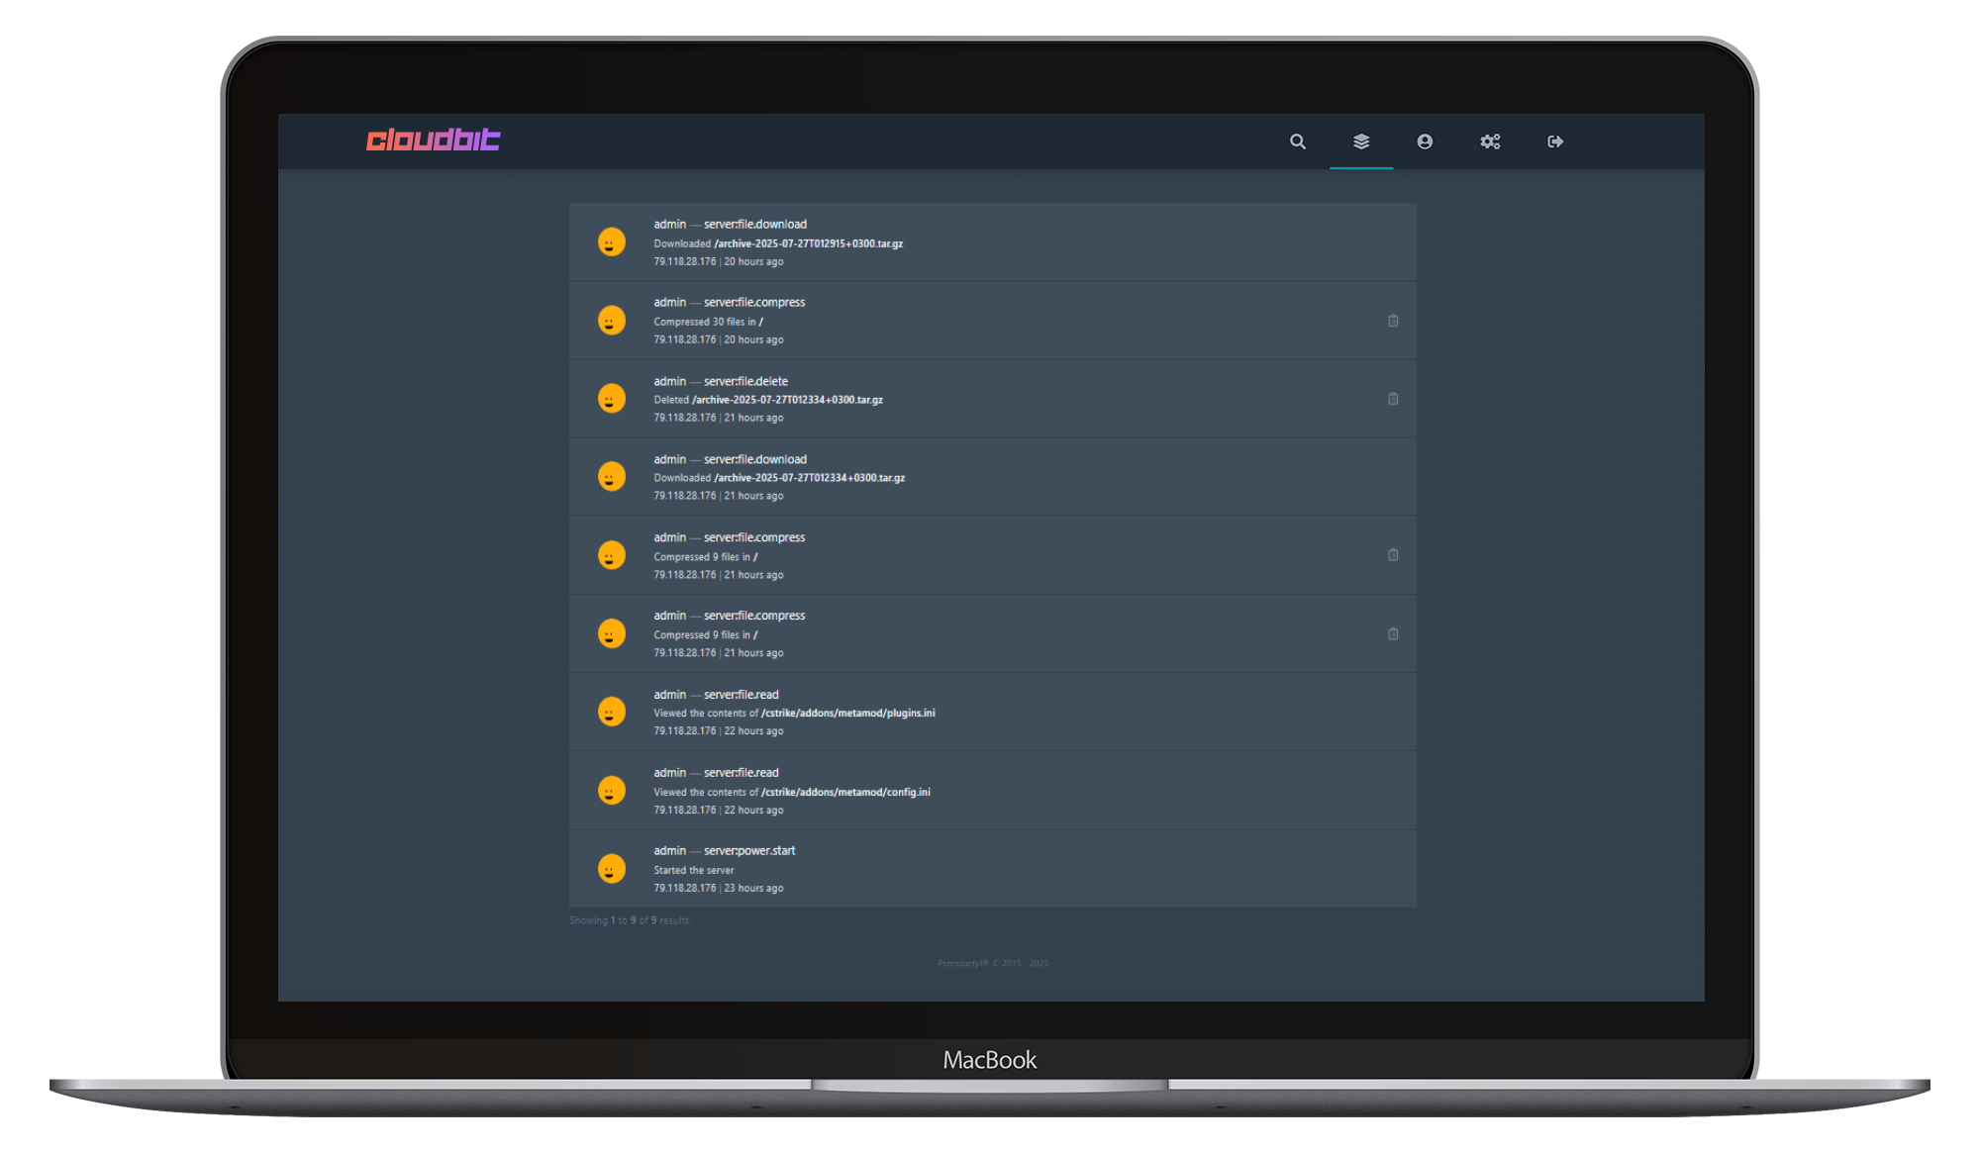Click the cloudbit logo

pyautogui.click(x=433, y=140)
